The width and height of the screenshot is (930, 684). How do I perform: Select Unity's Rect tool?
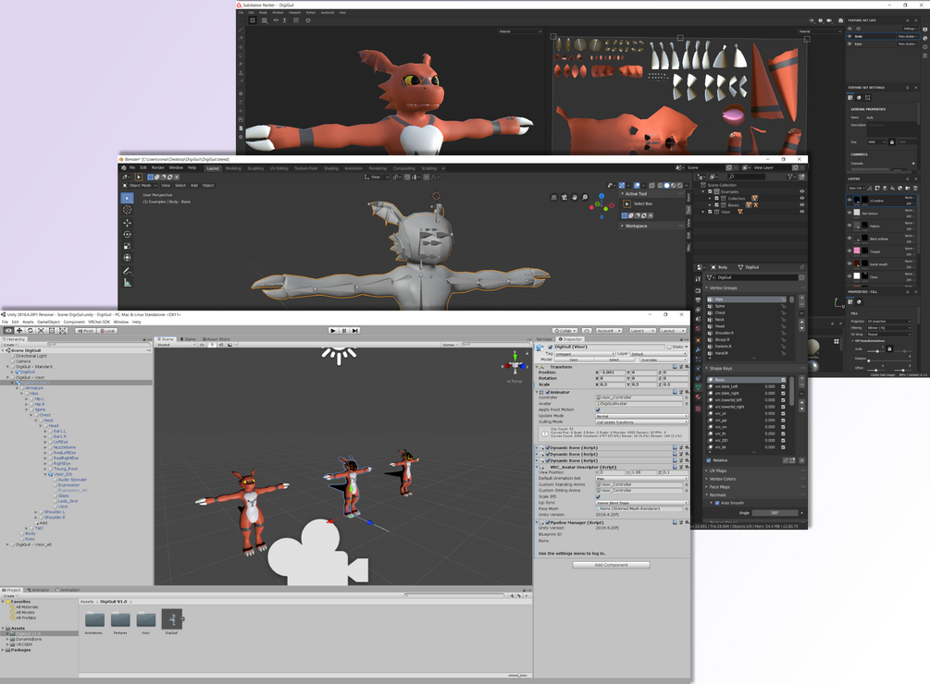pos(52,331)
